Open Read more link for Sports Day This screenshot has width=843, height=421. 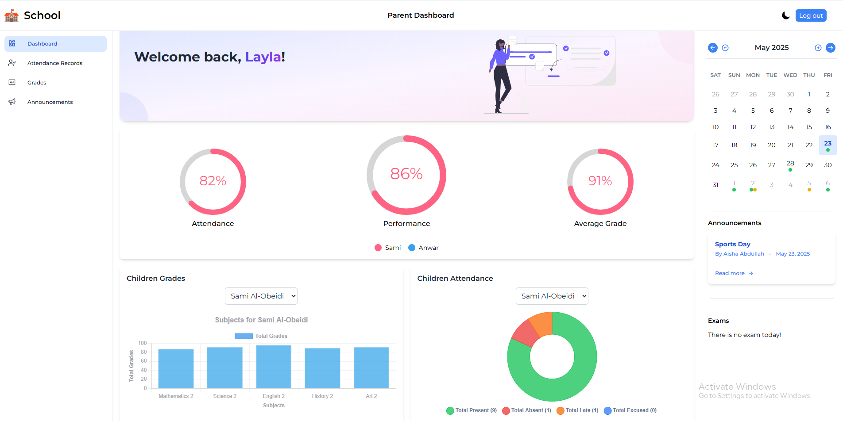point(734,273)
